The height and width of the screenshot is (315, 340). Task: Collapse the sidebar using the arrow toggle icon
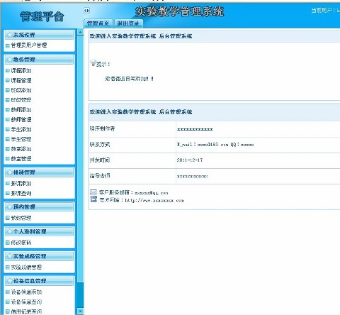(x=86, y=11)
